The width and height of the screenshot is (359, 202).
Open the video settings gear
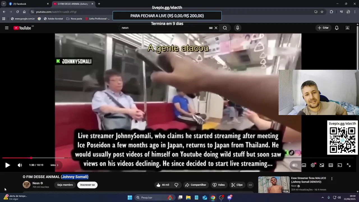point(313,165)
